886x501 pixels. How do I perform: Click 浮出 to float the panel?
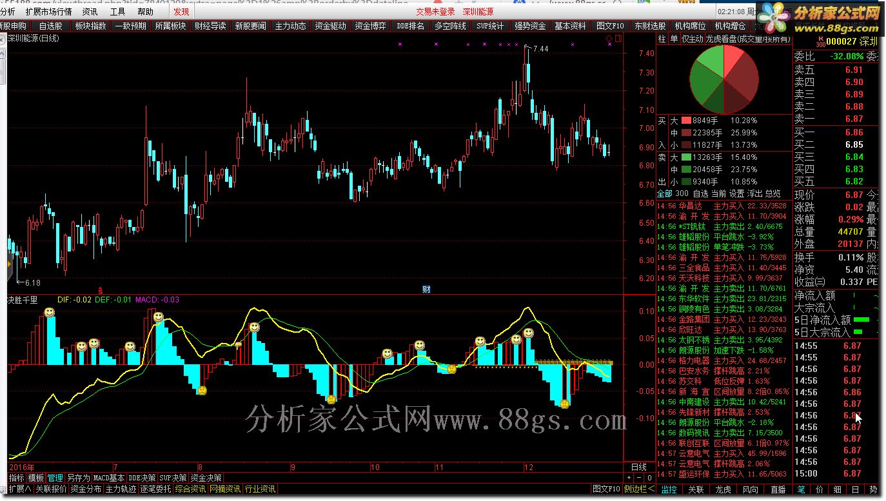click(x=754, y=193)
